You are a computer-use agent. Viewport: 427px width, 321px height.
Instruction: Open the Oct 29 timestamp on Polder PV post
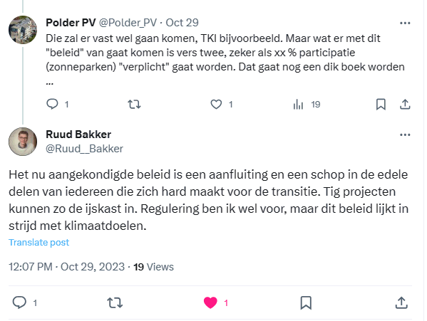(182, 23)
